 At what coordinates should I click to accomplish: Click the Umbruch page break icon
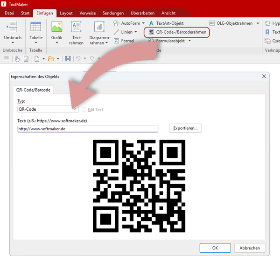click(12, 27)
